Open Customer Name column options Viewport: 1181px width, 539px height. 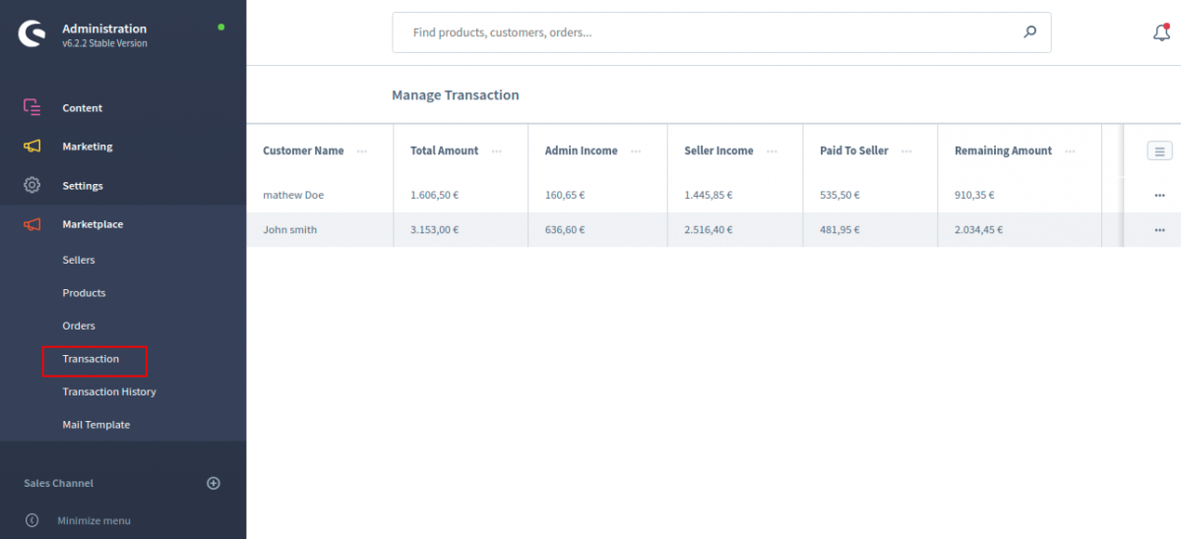(362, 150)
